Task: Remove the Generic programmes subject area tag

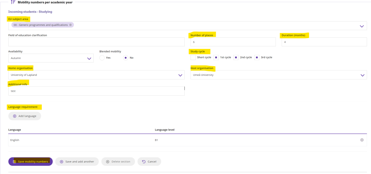Action: [70, 25]
